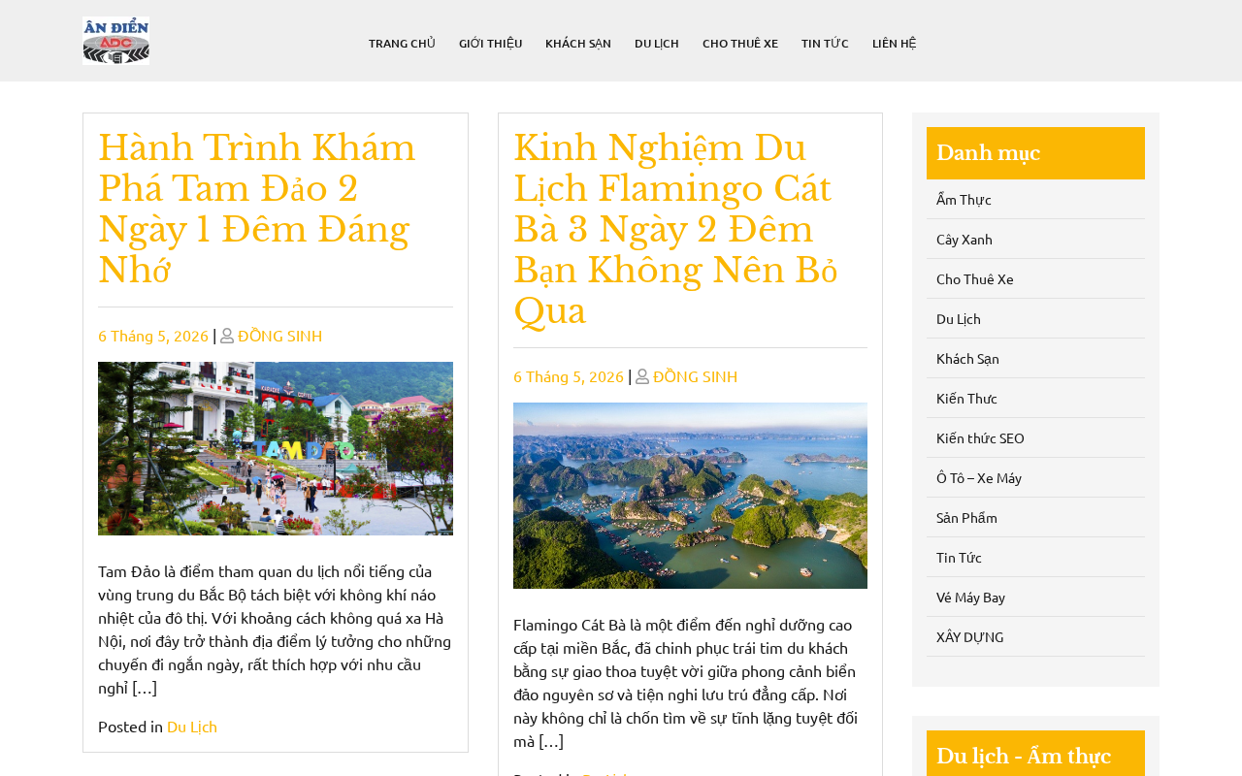Select the Ô Tô – Xe Máy category

[x=979, y=477]
